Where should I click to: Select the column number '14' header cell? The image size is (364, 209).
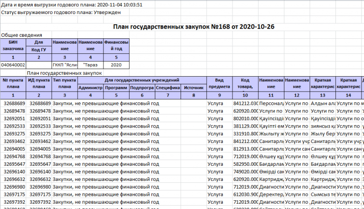348,95
